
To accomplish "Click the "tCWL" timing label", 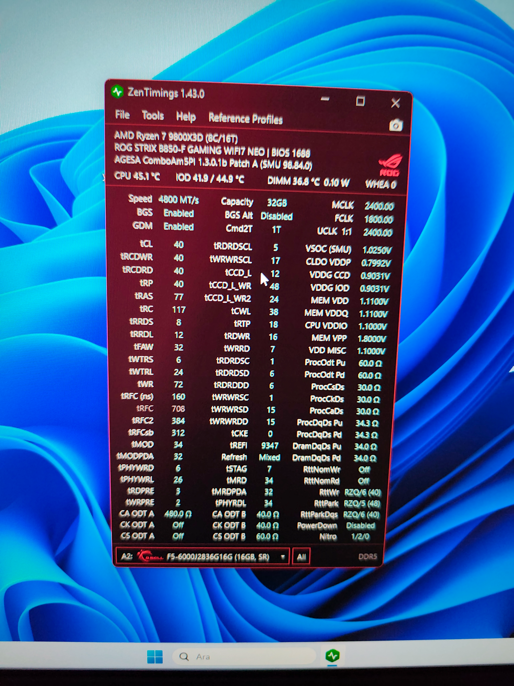I will point(241,311).
